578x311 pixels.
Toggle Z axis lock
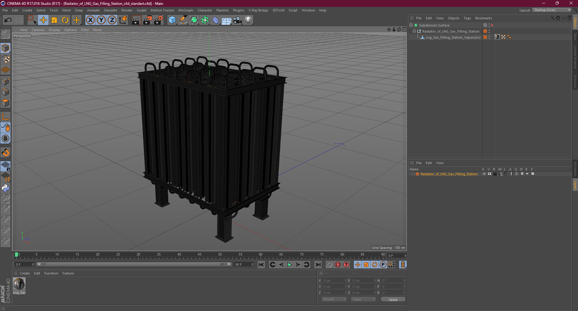click(112, 20)
